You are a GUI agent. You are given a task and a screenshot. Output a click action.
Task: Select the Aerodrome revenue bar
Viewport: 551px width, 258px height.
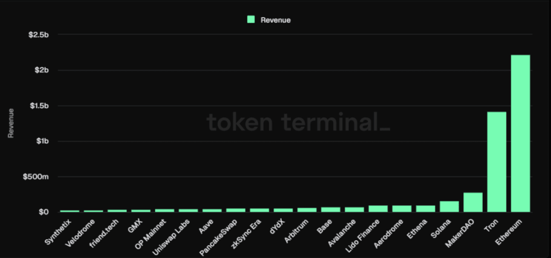(x=401, y=209)
